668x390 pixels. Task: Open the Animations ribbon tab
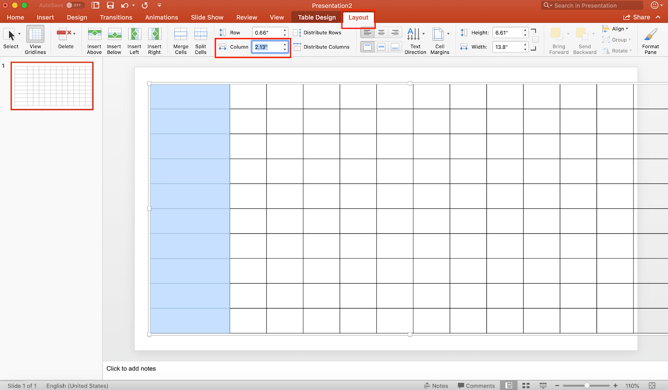[162, 17]
